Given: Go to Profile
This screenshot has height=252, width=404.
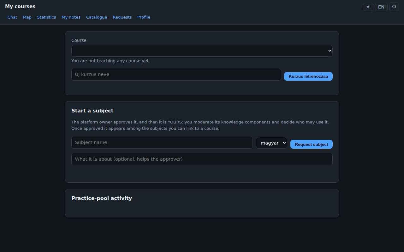Looking at the screenshot, I should 144,17.
